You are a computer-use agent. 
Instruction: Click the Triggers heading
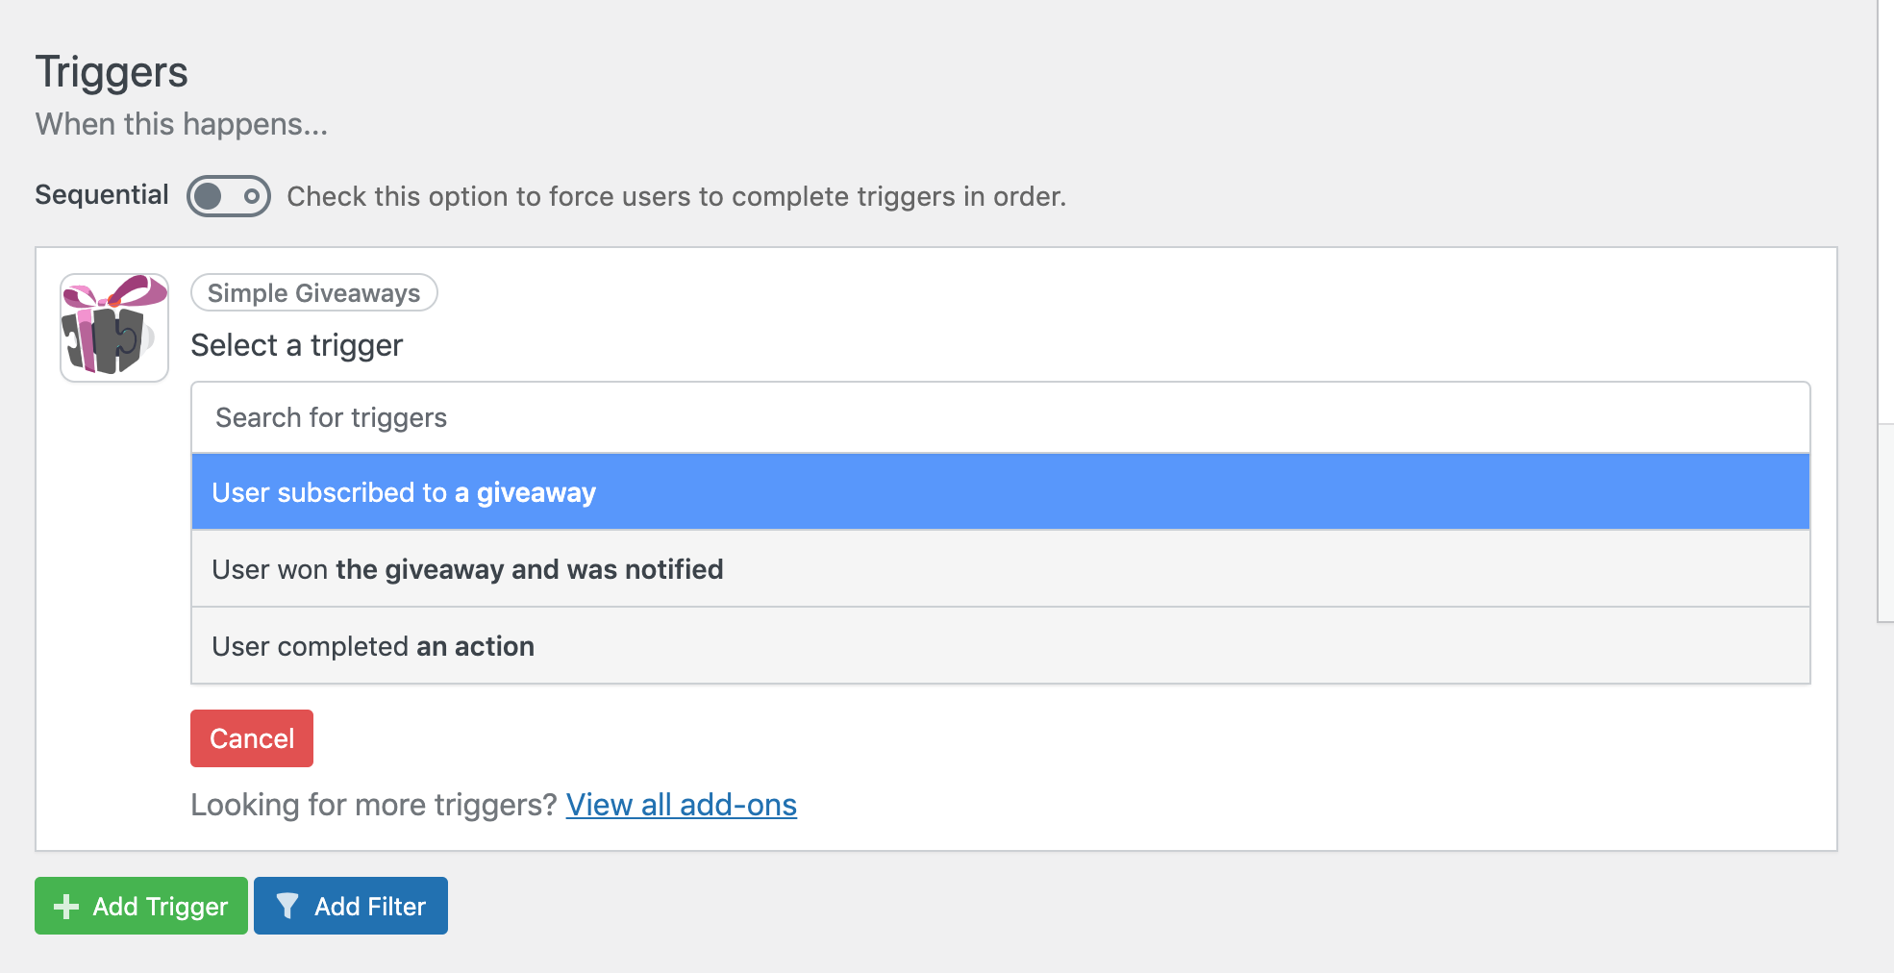click(x=111, y=70)
